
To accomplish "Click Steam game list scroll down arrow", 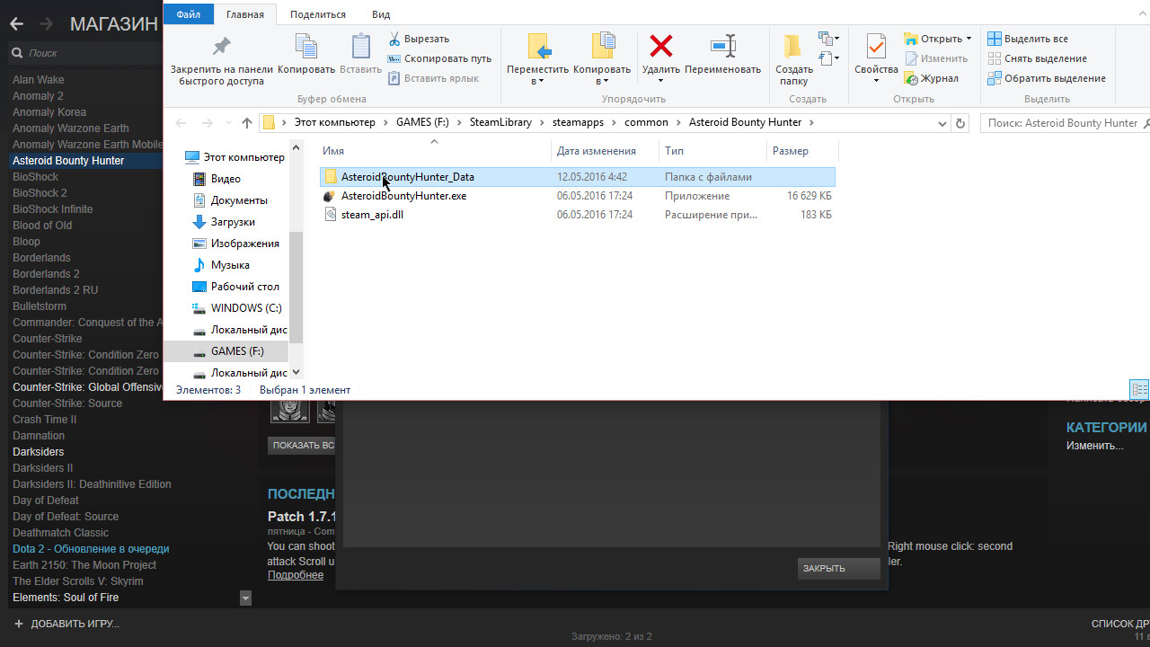I will click(x=245, y=598).
